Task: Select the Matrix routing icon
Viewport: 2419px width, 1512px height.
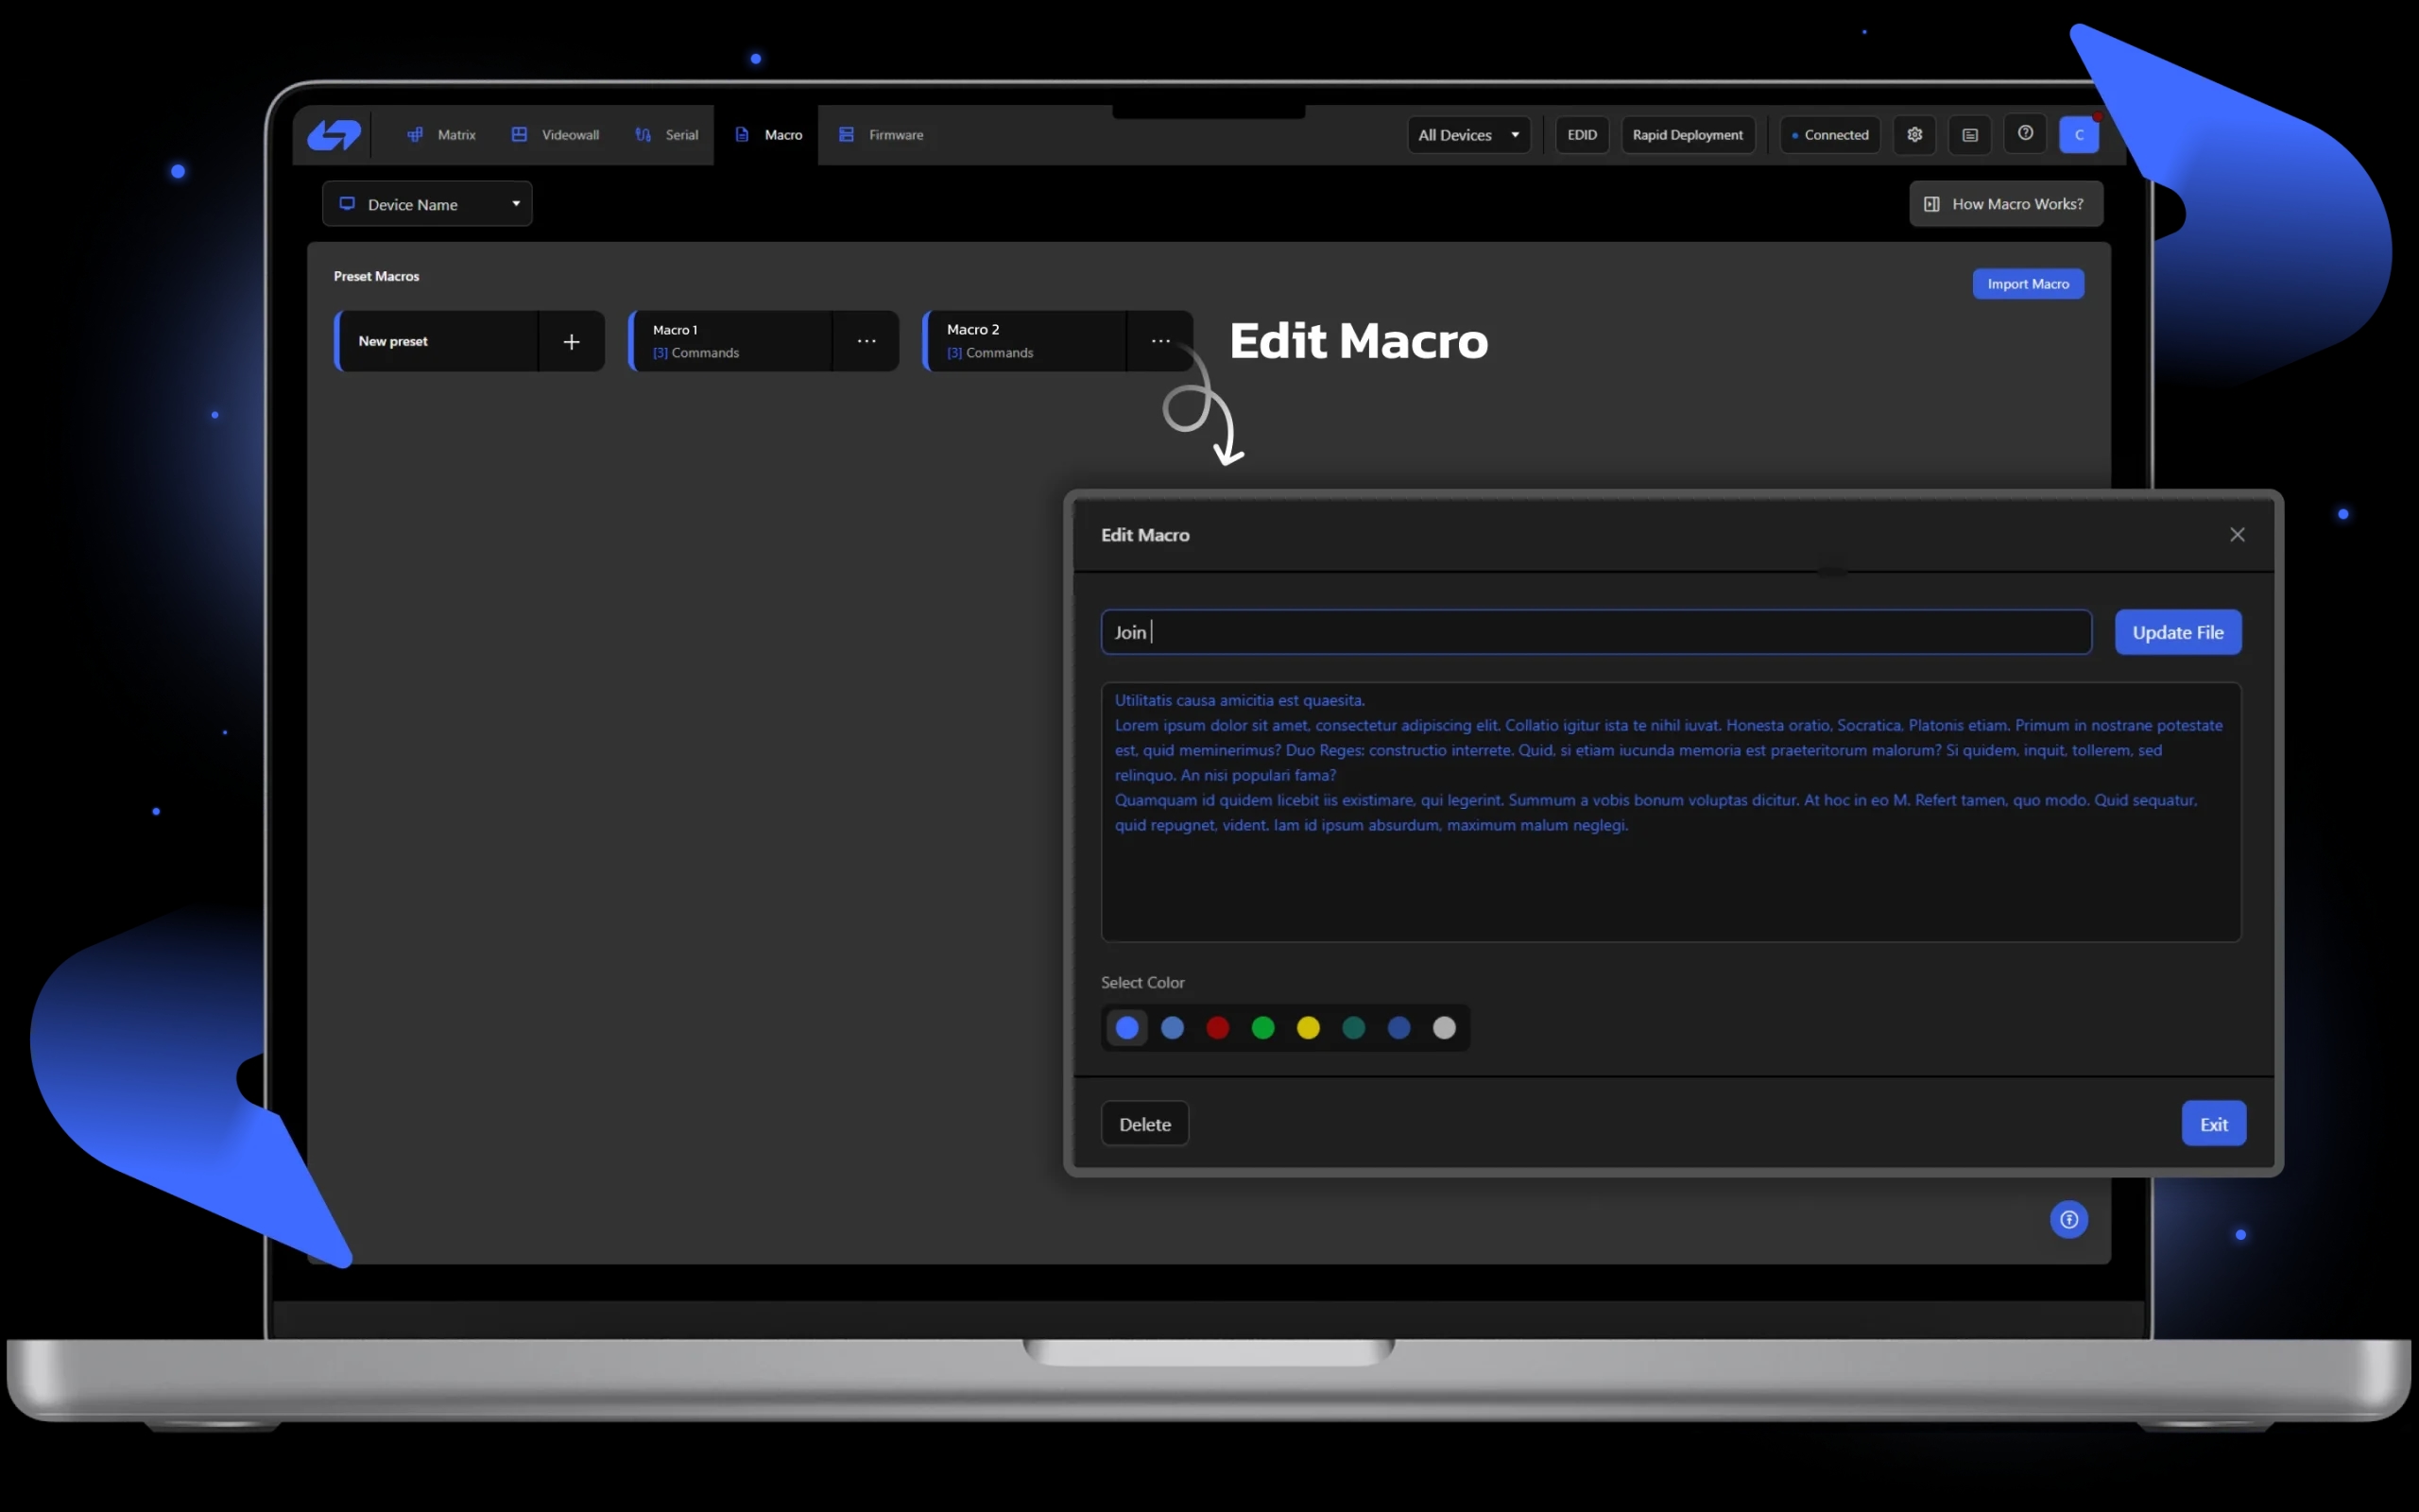Action: pos(417,134)
